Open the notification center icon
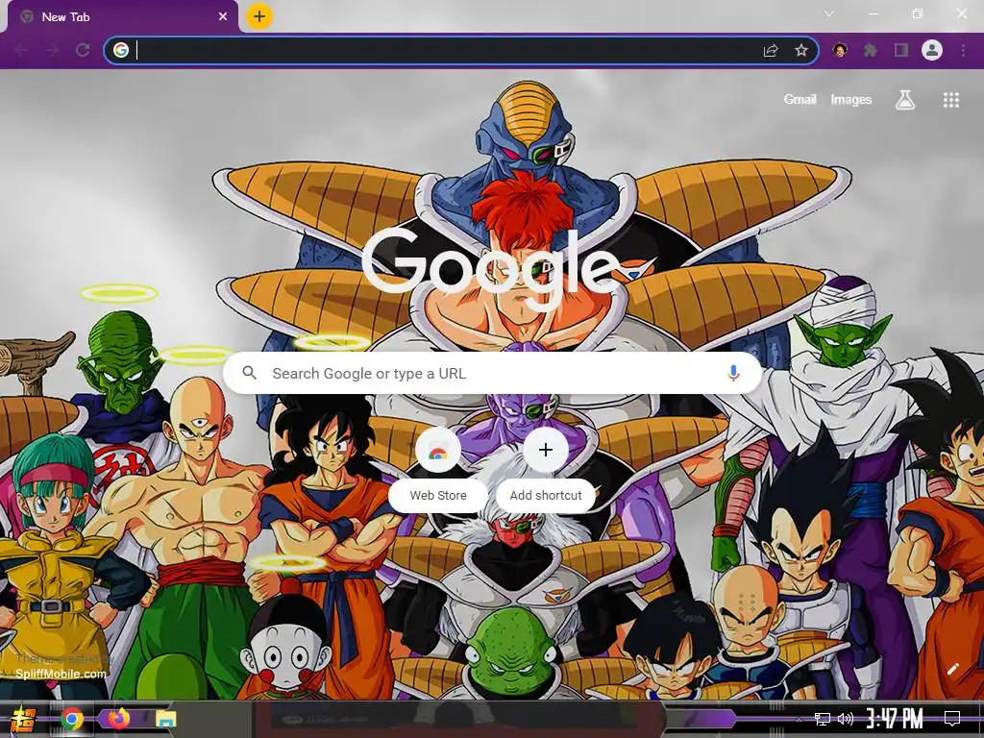 click(x=952, y=719)
